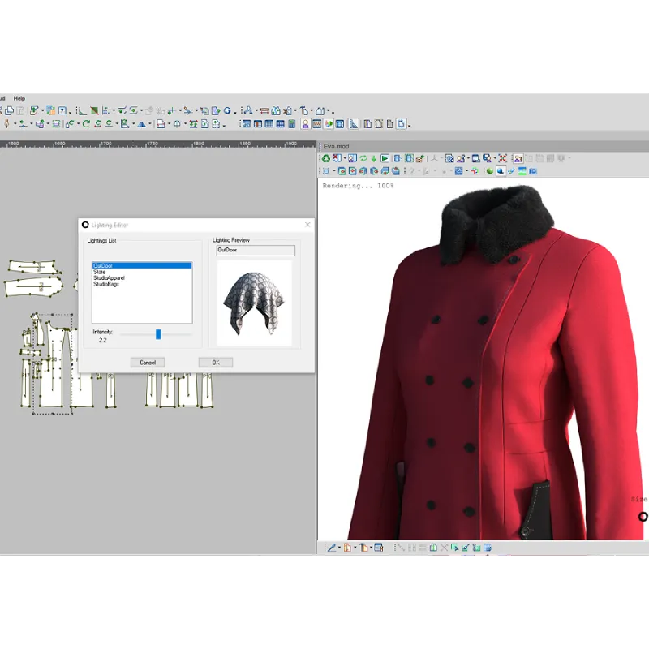This screenshot has height=649, width=649.
Task: Expand dropdown next to selection frame icon
Action: pos(334,171)
